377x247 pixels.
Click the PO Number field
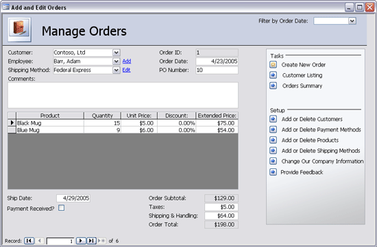point(217,70)
